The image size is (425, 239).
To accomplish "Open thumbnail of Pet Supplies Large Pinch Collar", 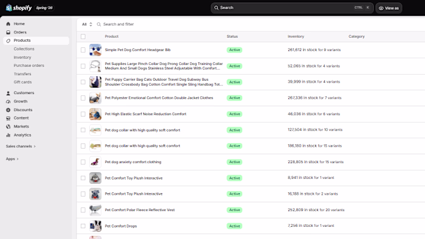I will (95, 66).
